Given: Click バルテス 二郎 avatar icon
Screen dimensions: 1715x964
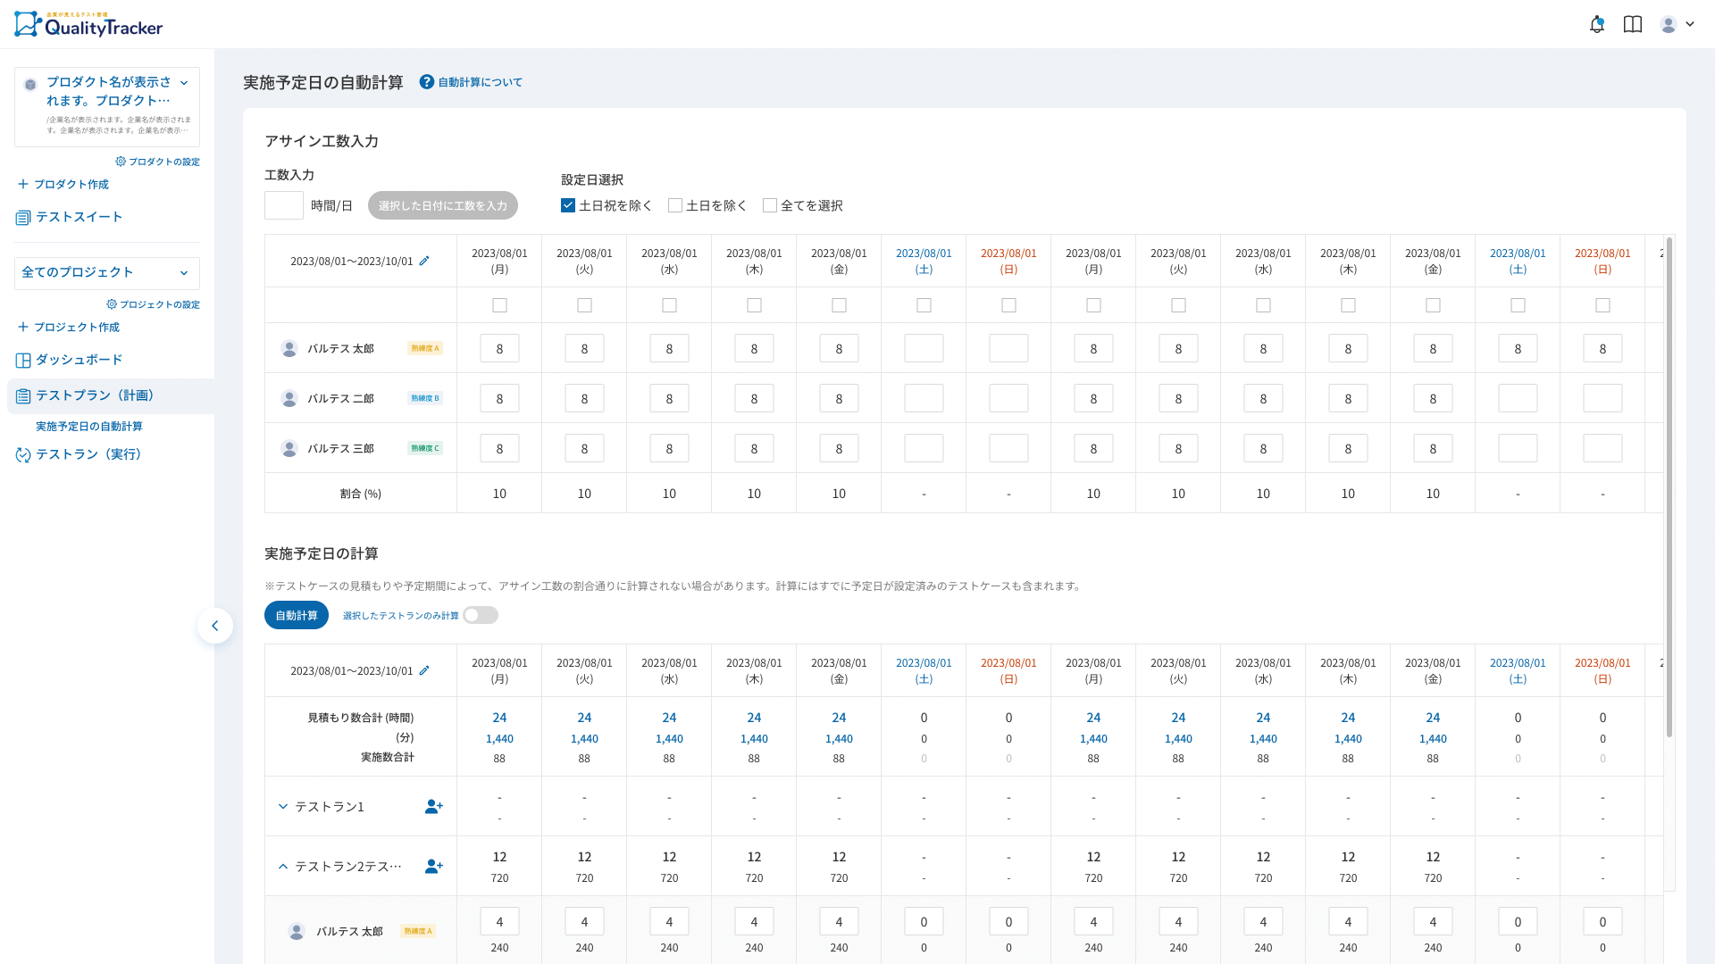Looking at the screenshot, I should [289, 398].
